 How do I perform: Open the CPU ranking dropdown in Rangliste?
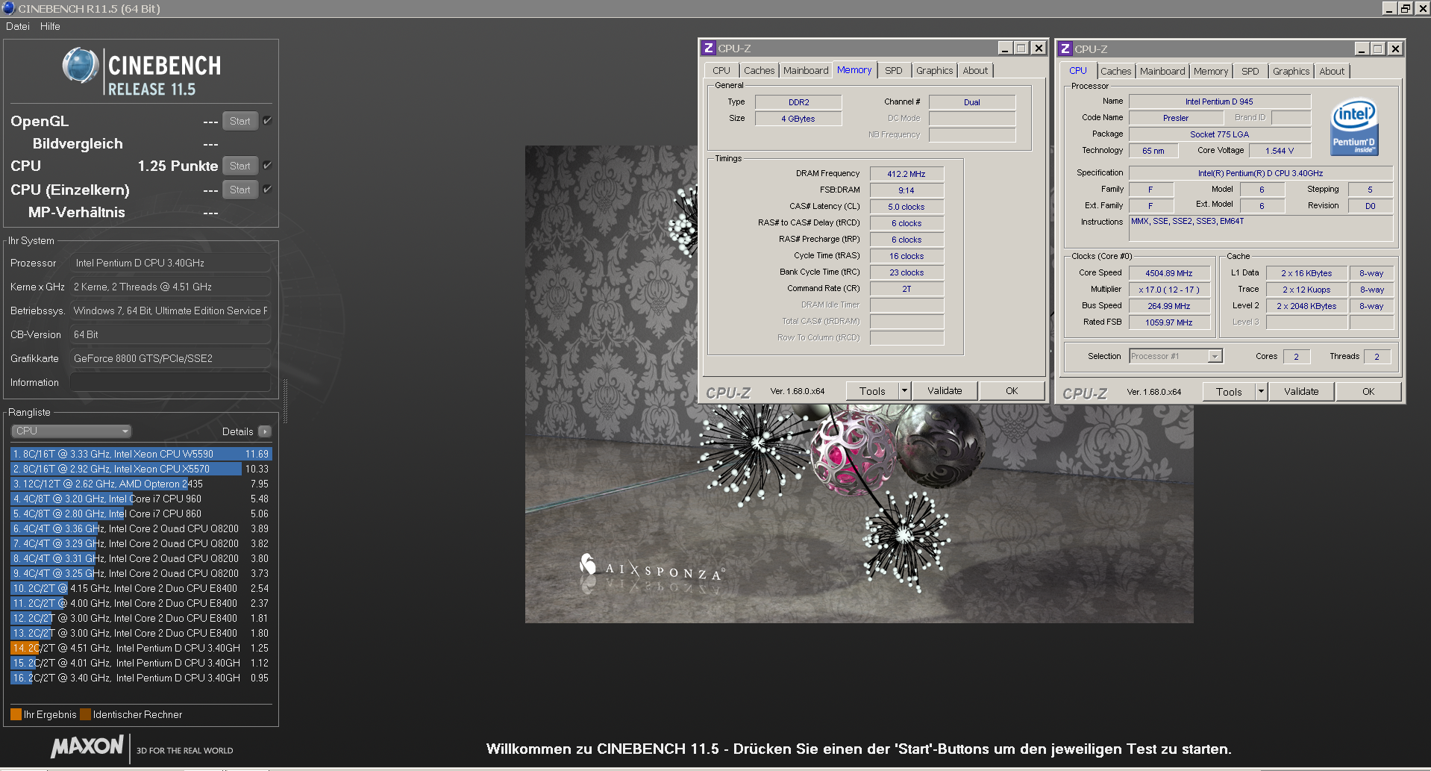pos(72,431)
